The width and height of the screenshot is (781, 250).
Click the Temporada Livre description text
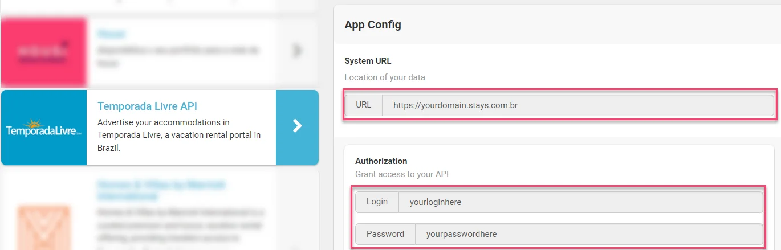tap(179, 135)
